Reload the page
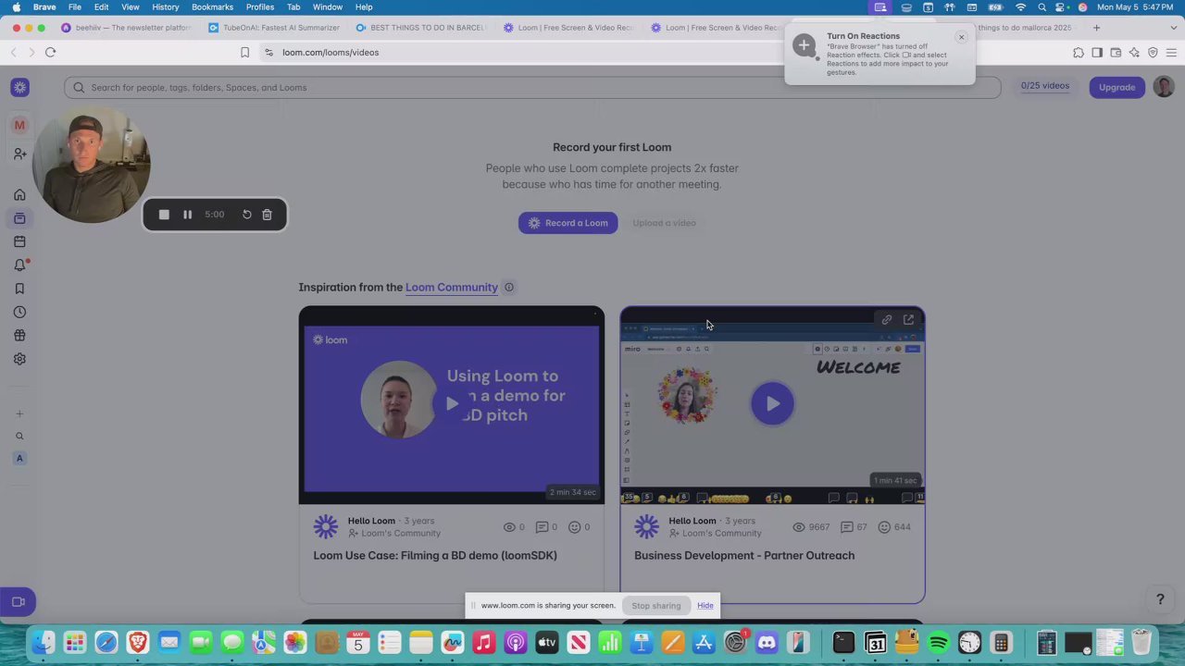1185x666 pixels. point(50,53)
